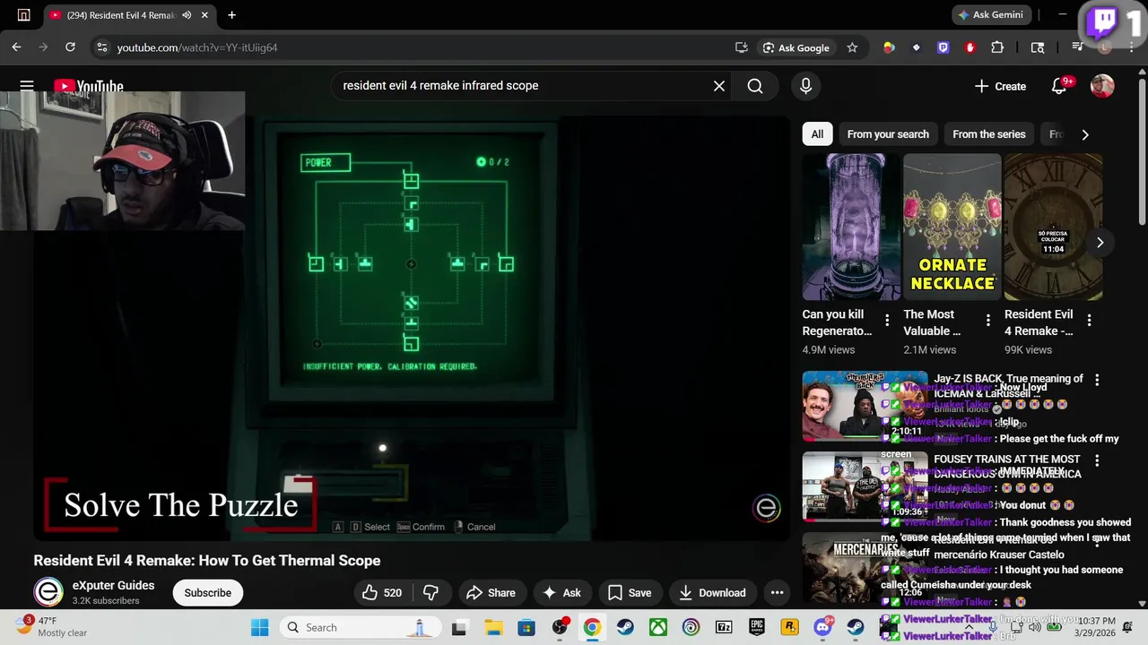Start voice search with the microphone
The image size is (1148, 645).
tap(805, 86)
